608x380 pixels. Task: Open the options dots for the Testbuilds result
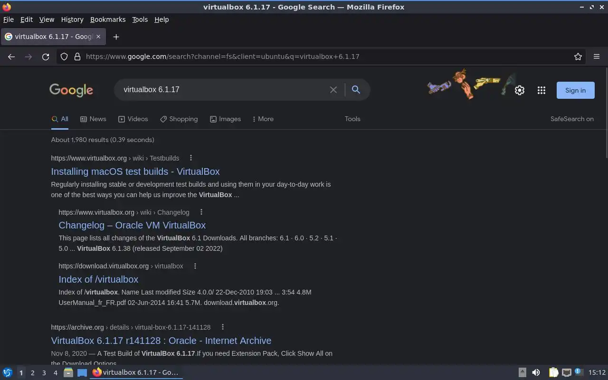[191, 158]
